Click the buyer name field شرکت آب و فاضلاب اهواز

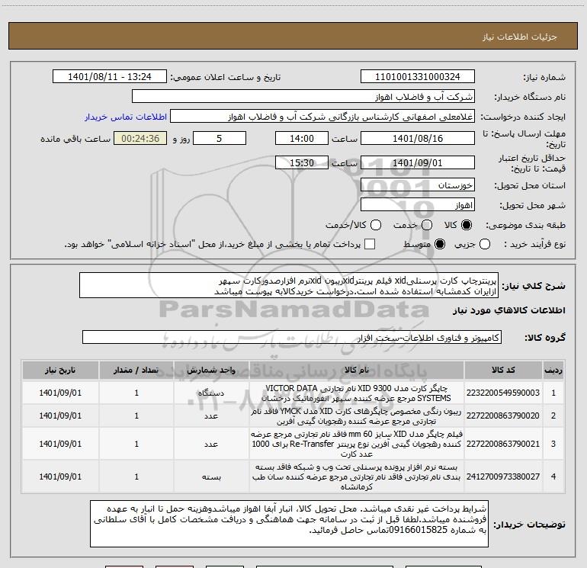pos(303,97)
